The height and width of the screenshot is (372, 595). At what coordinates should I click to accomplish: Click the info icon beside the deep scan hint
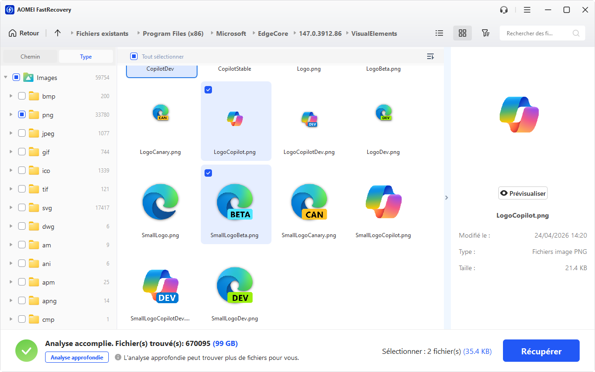tap(118, 358)
